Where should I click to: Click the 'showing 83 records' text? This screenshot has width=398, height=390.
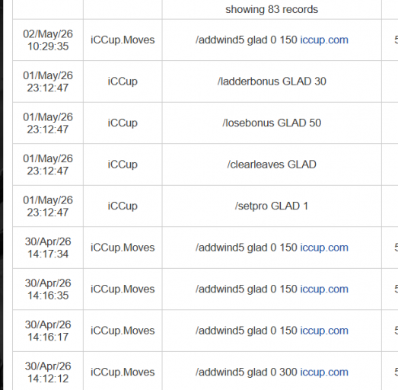[272, 10]
